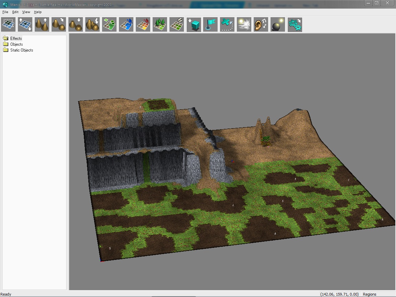Select the Effects folder in the tree

coord(16,38)
